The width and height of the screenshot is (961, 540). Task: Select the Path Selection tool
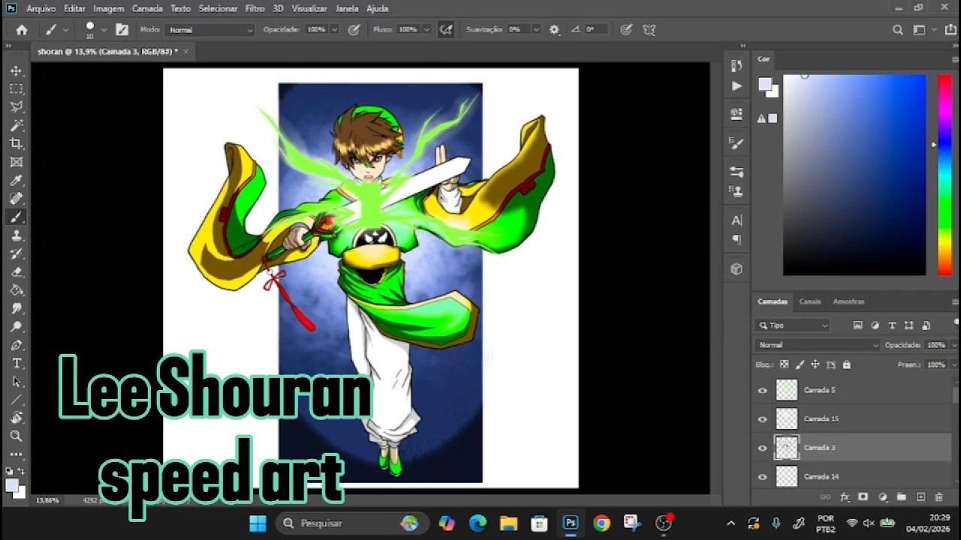point(16,382)
